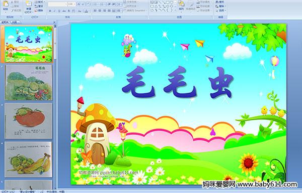Select the banana caterpillar slide thumbnail
The width and height of the screenshot is (302, 193).
click(29, 159)
